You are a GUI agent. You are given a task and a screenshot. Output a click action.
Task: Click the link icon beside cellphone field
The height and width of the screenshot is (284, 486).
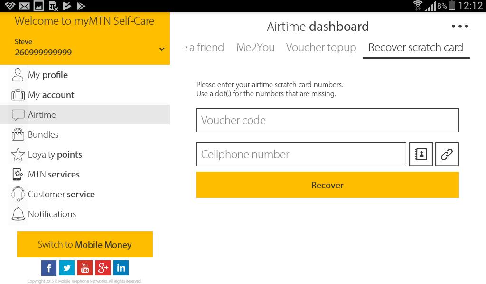coord(447,154)
